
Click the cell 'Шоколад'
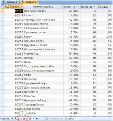[43, 79]
